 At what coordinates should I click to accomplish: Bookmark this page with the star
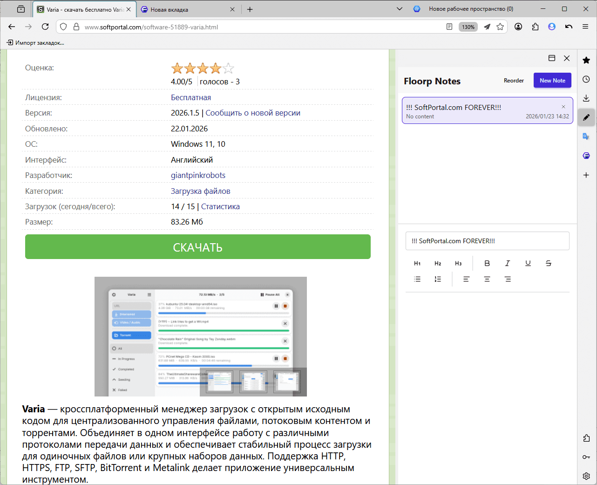click(x=500, y=27)
